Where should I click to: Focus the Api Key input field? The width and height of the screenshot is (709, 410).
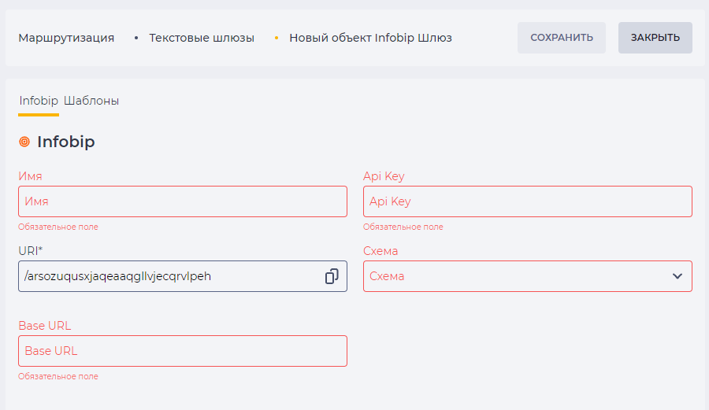528,201
